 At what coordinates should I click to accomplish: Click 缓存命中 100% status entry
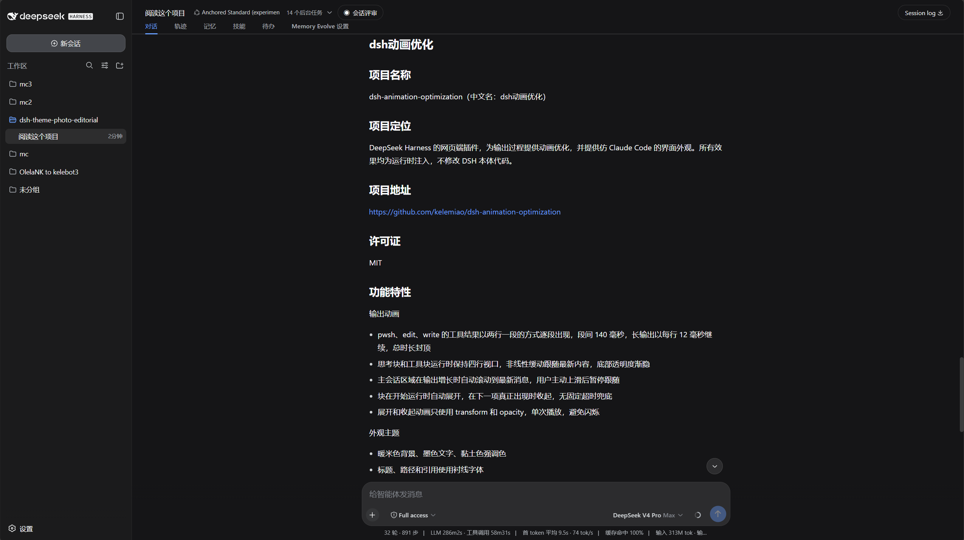624,533
